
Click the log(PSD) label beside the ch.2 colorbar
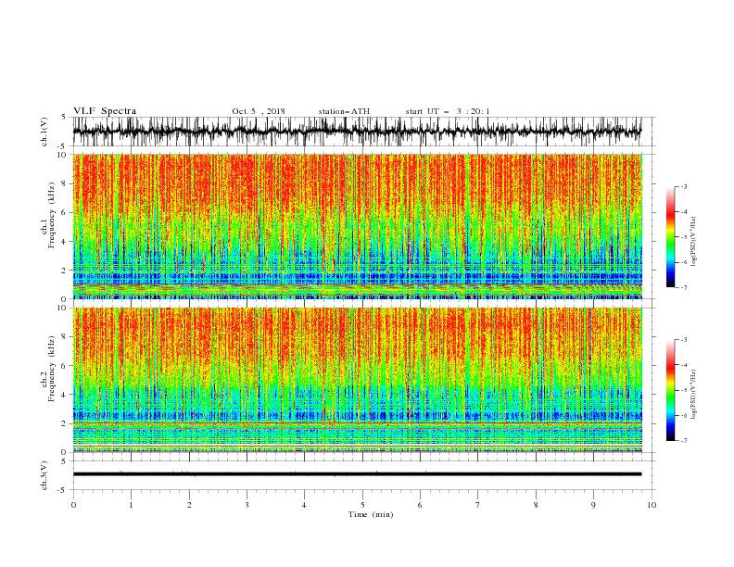[x=693, y=394]
